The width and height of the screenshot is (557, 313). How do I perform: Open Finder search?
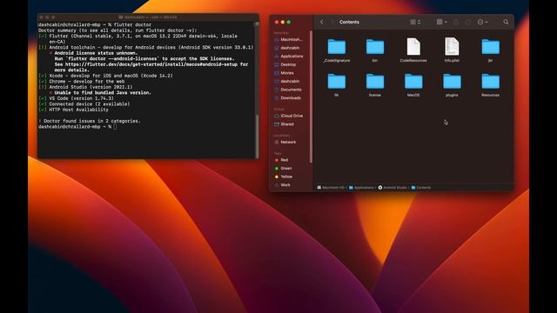[506, 22]
